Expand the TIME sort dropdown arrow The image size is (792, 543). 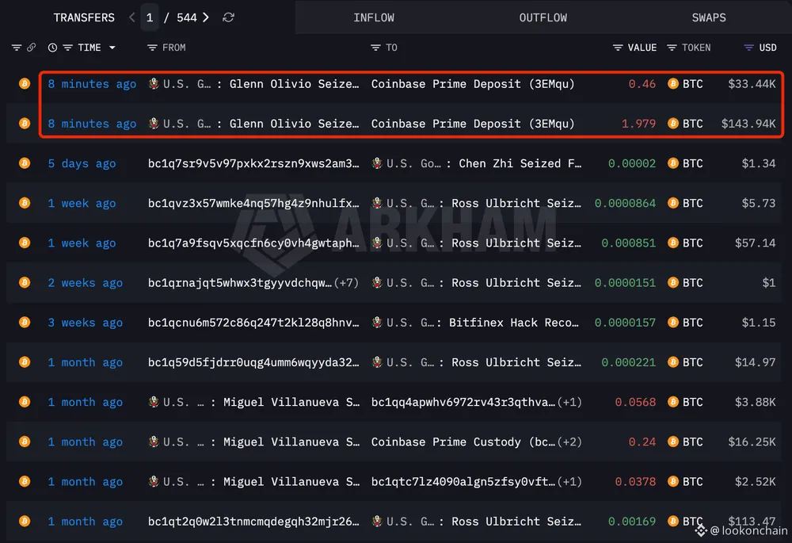(112, 48)
